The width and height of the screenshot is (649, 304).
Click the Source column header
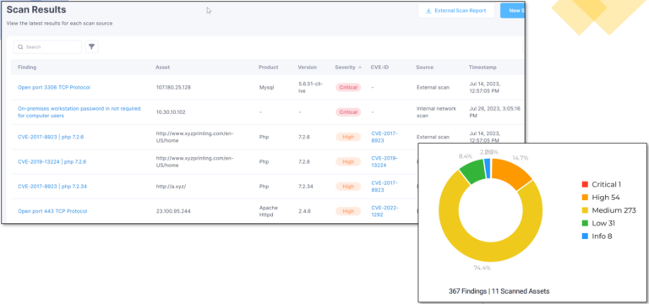pyautogui.click(x=425, y=67)
